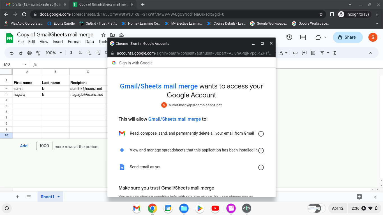Start a Meet call with the camera icon
The image size is (383, 215).
(318, 37)
